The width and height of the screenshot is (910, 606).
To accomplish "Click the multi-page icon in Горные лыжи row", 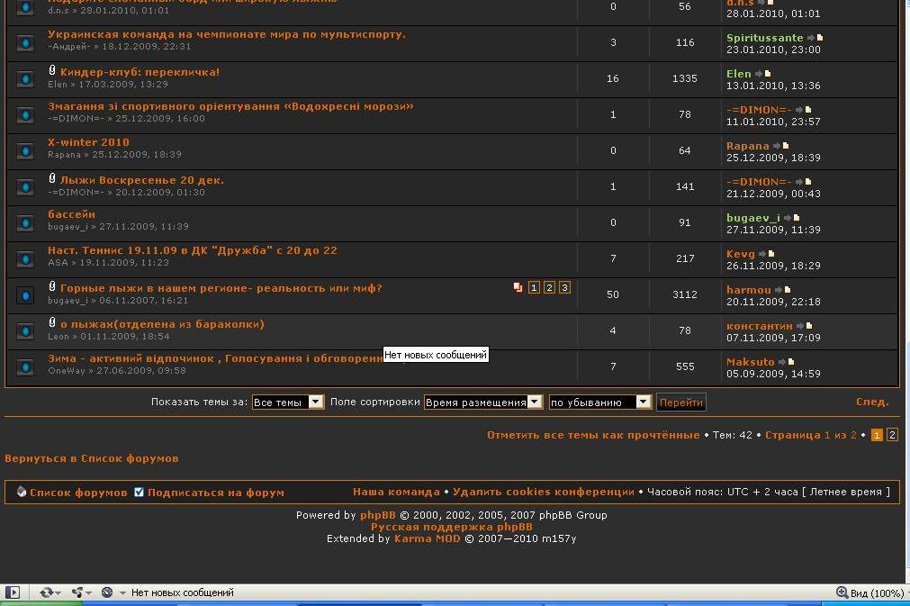I will pyautogui.click(x=518, y=288).
